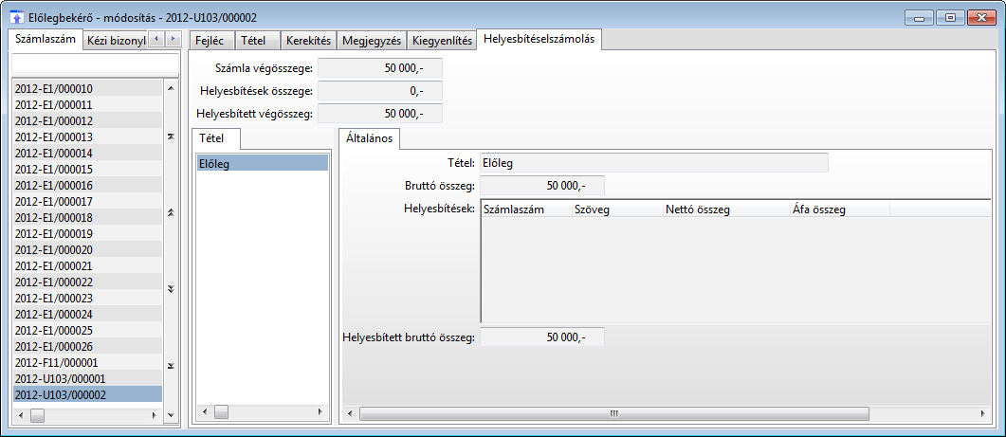
Task: Click the application icon in the title bar
Action: (19, 17)
